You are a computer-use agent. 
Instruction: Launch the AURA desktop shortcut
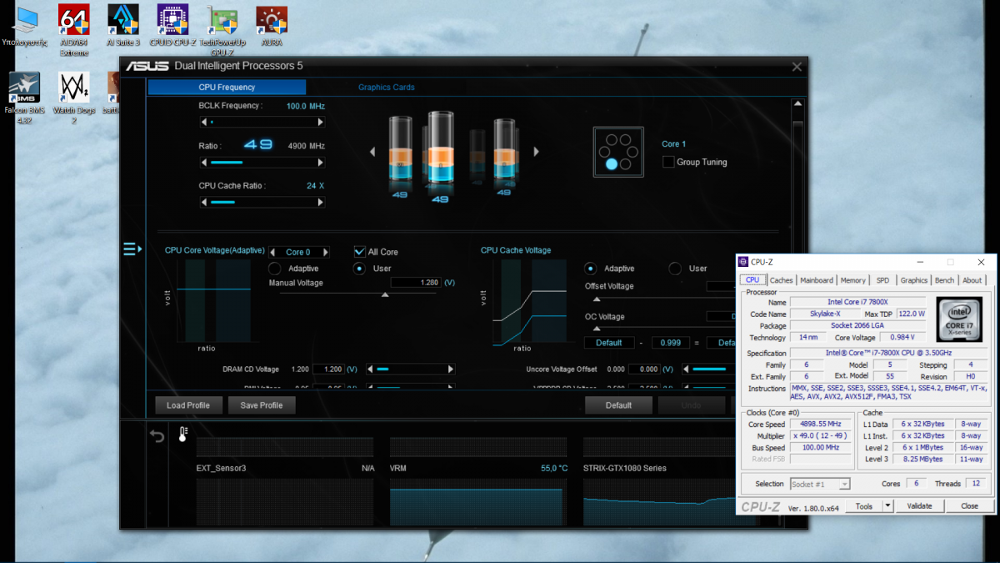272,26
